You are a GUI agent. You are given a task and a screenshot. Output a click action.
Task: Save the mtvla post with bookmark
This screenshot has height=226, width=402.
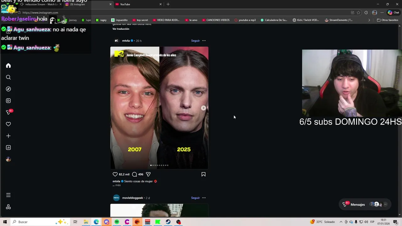204,174
